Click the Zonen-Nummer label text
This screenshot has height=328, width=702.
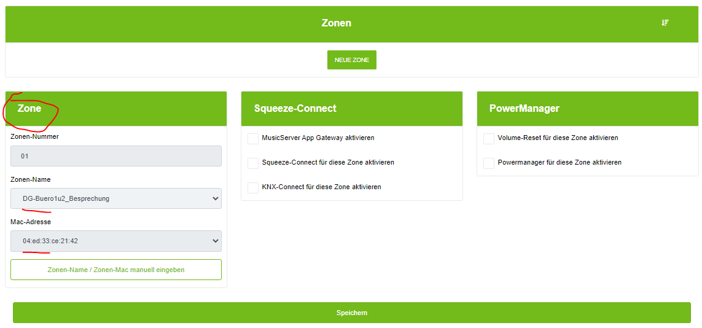tap(34, 136)
